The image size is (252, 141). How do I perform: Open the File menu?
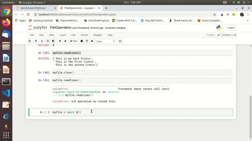(32, 35)
